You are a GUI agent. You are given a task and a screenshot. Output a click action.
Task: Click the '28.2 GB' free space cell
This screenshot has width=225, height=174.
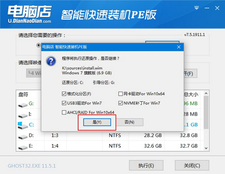(153, 135)
